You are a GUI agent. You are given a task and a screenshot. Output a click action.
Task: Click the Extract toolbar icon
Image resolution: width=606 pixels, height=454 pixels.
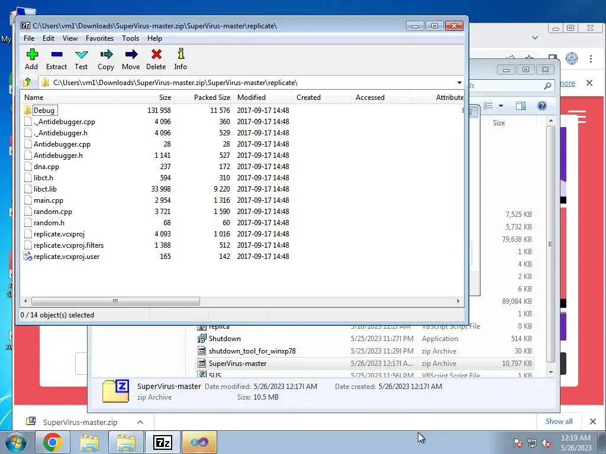pyautogui.click(x=56, y=60)
